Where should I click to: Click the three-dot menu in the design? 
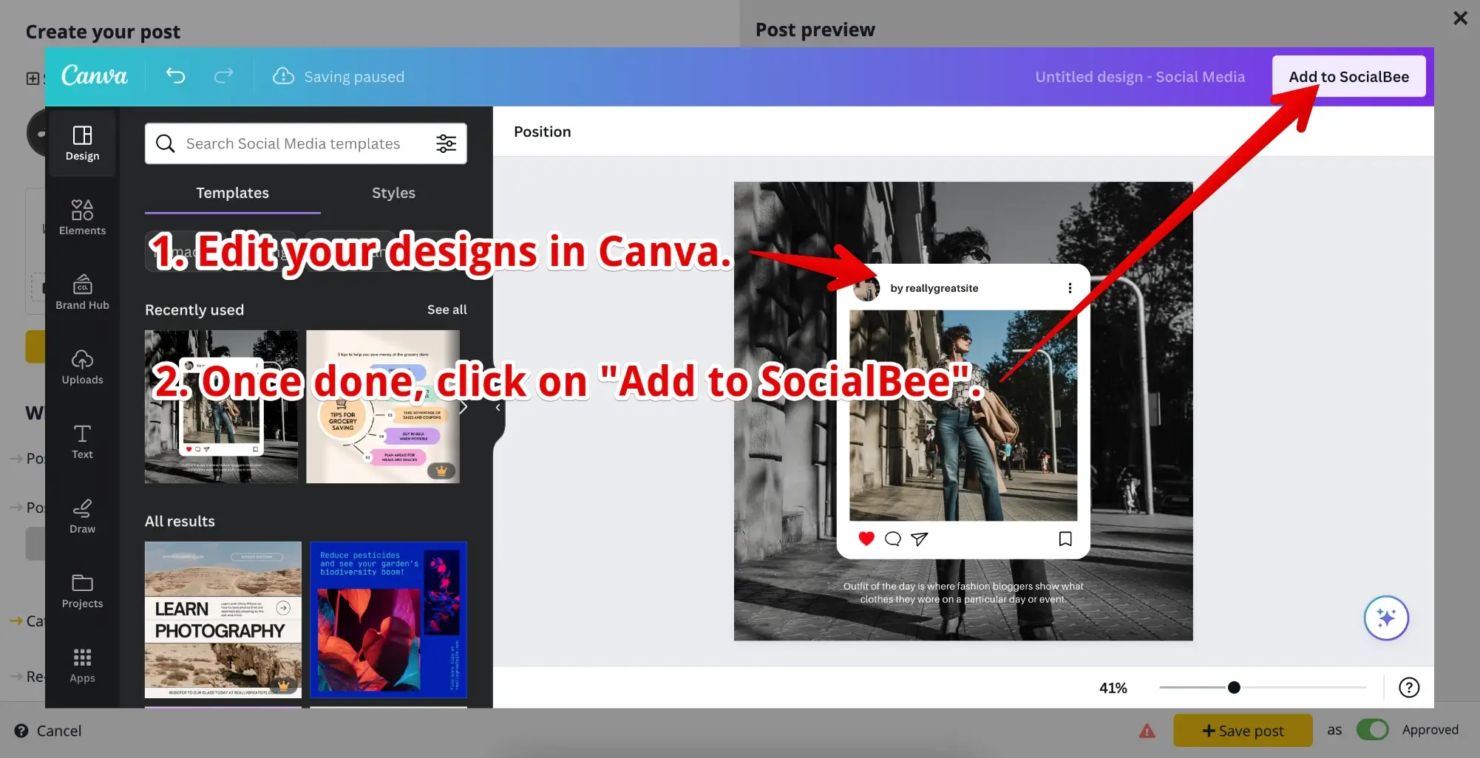click(1070, 288)
